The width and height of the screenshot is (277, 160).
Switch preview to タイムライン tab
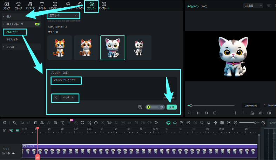click(193, 6)
